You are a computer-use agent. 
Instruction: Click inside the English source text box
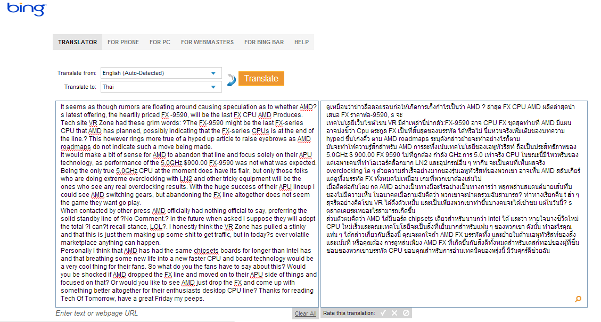pyautogui.click(x=187, y=203)
